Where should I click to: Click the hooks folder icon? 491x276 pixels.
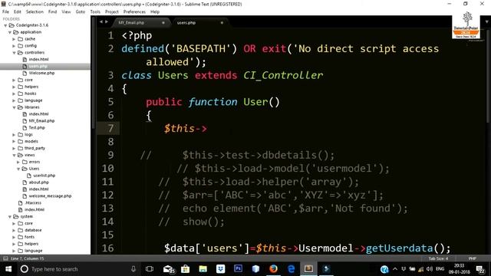[21, 94]
